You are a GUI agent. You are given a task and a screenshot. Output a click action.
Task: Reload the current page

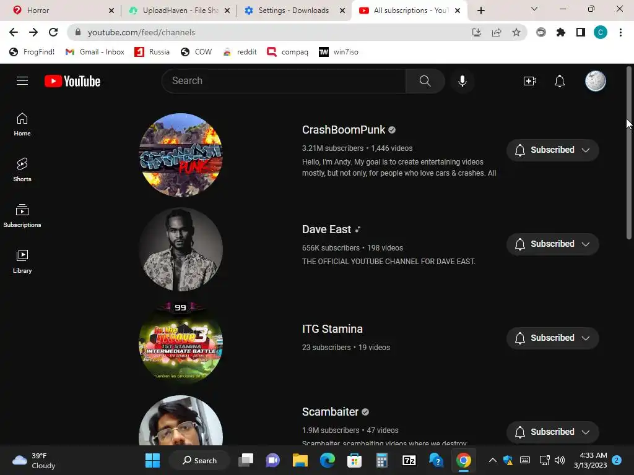(x=53, y=32)
